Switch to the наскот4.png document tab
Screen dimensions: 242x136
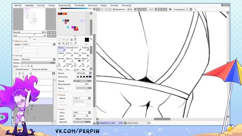coord(137,123)
